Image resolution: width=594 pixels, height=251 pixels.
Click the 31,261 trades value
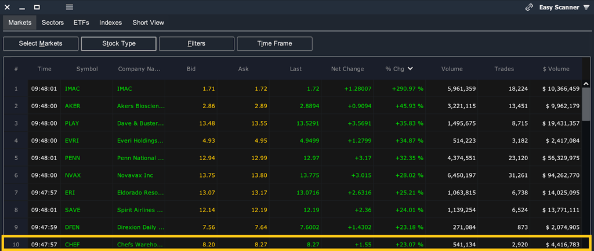[x=519, y=175]
